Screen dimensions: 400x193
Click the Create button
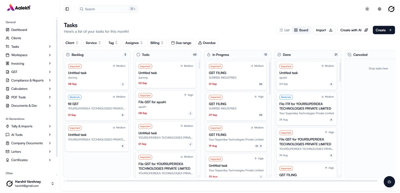384,30
